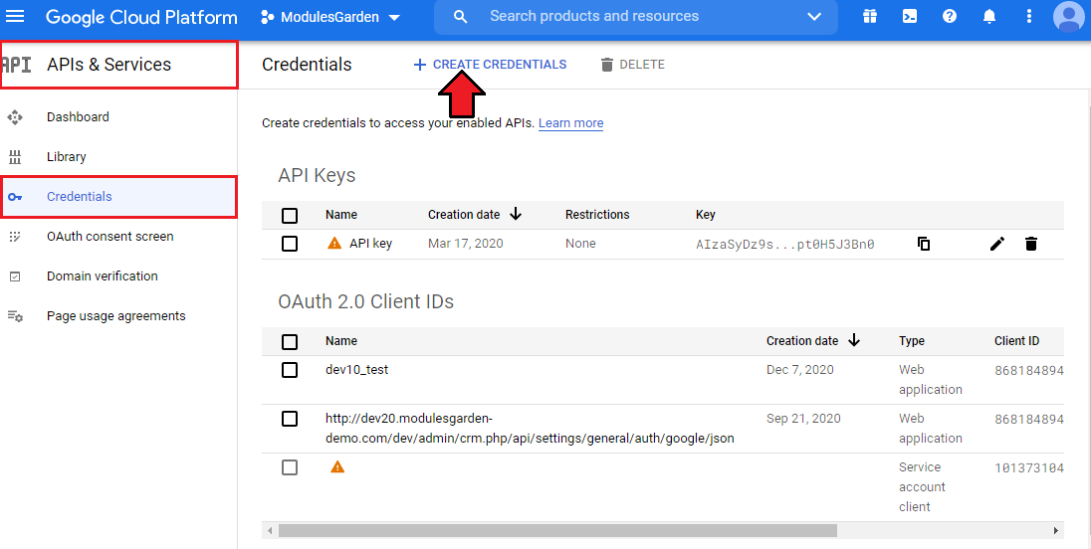Check the dev20.modulesgarden-demo.com row checkbox
Viewport: 1091px width, 549px height.
tap(290, 419)
